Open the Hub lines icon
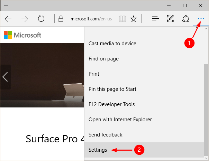This screenshot has height=161, width=209. pos(155,19)
